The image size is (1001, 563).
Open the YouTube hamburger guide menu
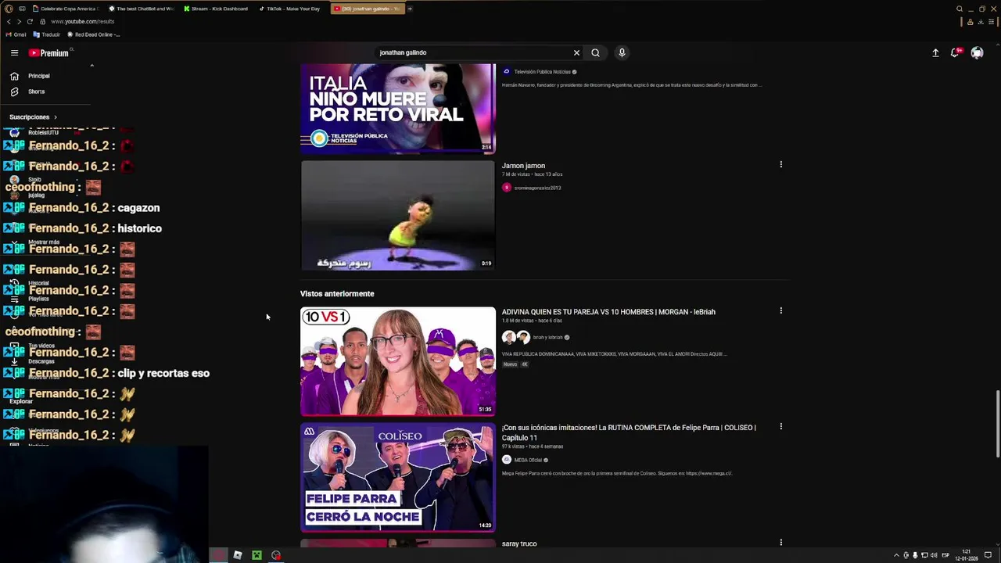coord(14,53)
